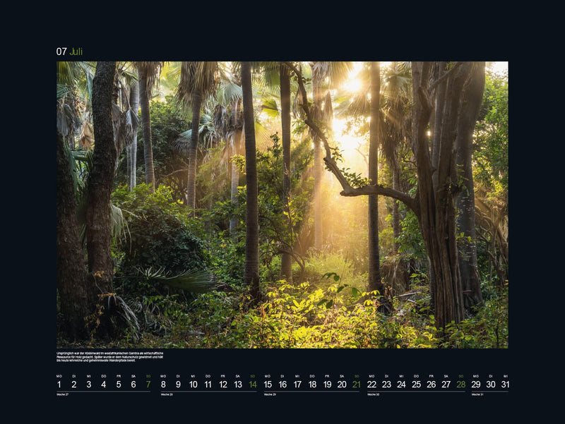
Task: Select green Sunday date 21
Action: 357,384
